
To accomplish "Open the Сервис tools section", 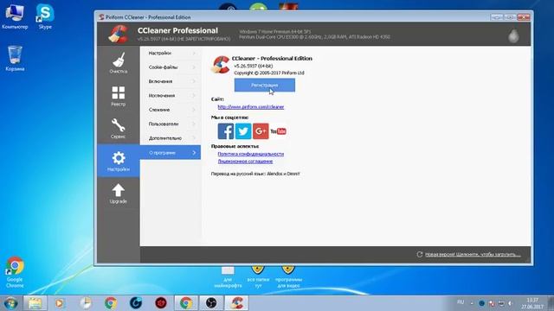I will pos(119,129).
